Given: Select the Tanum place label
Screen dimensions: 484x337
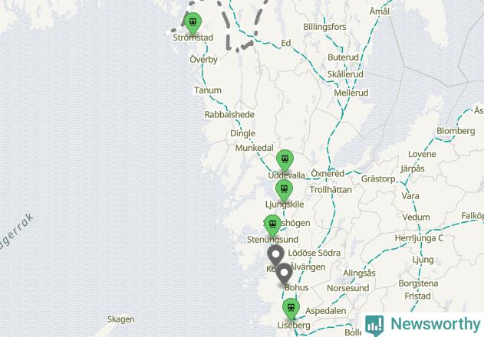Looking at the screenshot, I should [208, 90].
